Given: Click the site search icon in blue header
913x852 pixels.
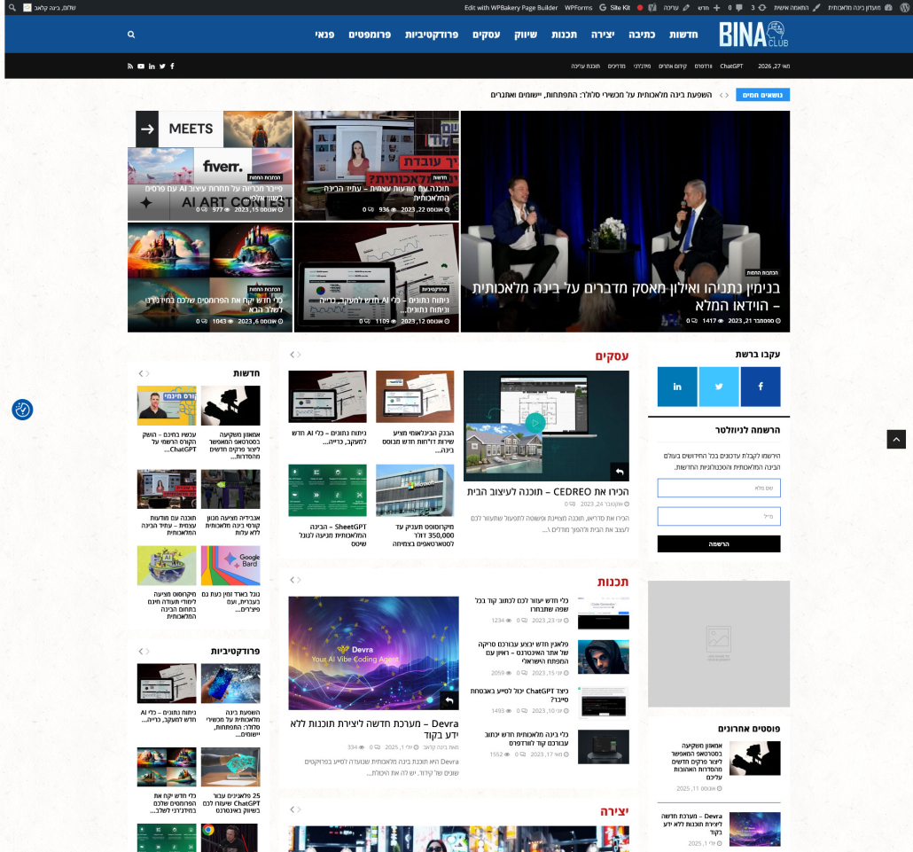Looking at the screenshot, I should point(131,35).
